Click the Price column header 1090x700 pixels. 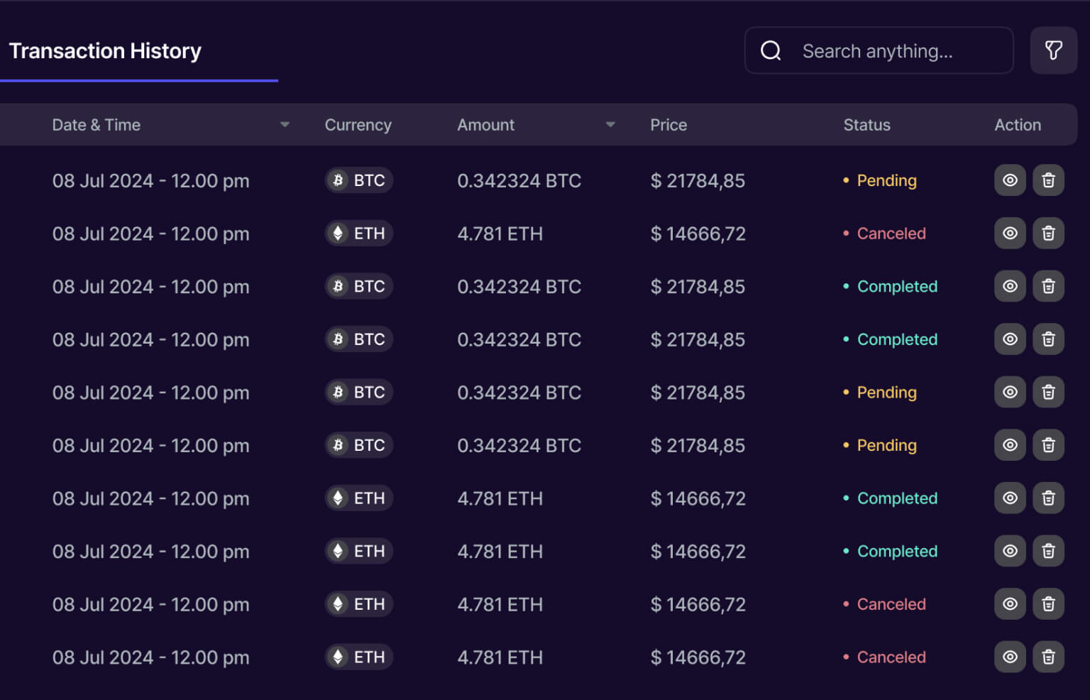tap(668, 125)
